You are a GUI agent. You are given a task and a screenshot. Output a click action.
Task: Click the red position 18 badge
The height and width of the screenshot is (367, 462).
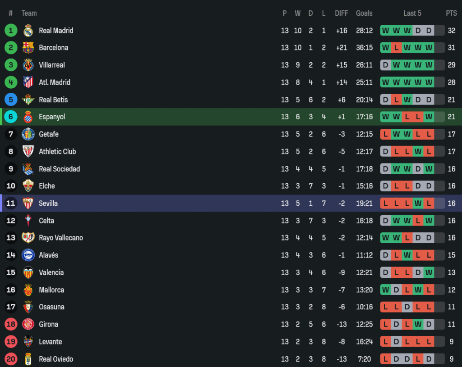point(11,324)
